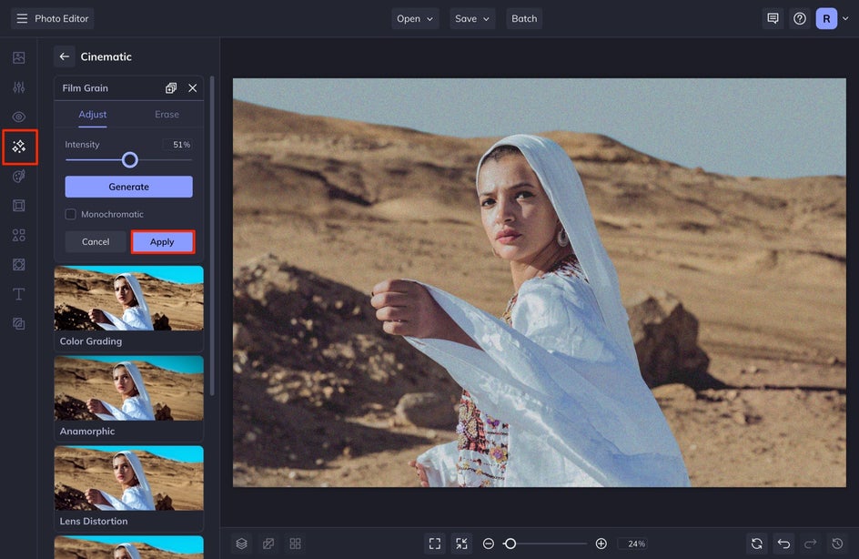Click the duplicate-effect icon in Film Grain
This screenshot has width=859, height=559.
coord(171,87)
